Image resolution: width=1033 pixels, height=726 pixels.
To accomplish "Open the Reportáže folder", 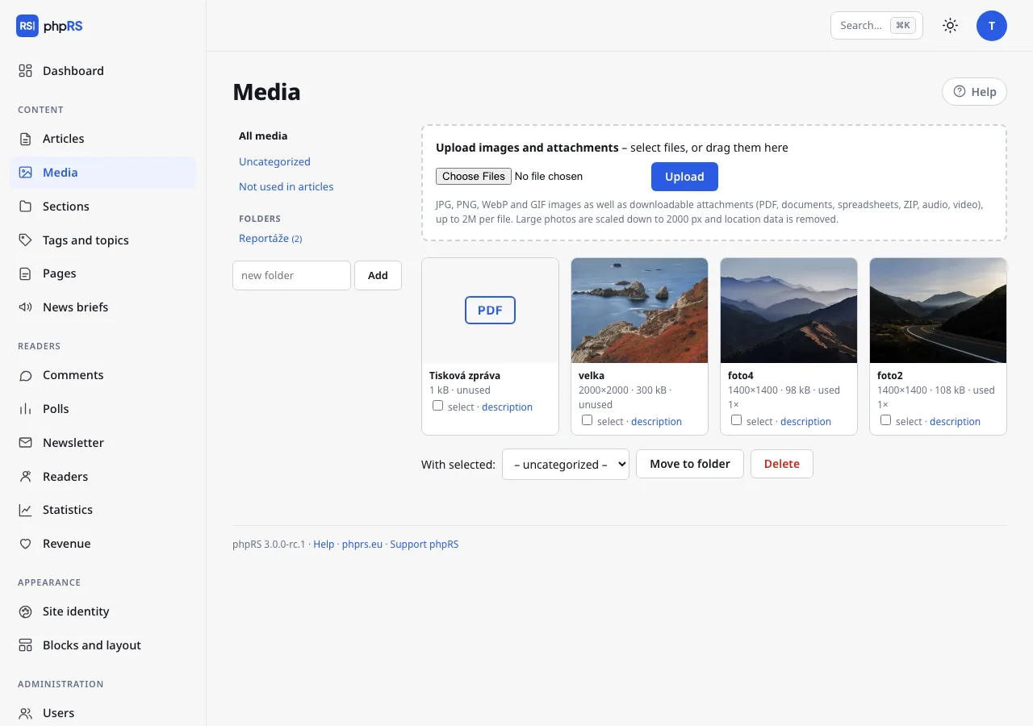I will [x=270, y=239].
